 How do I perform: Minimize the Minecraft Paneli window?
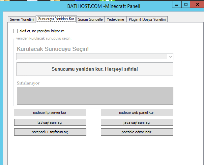(x=176, y=4)
